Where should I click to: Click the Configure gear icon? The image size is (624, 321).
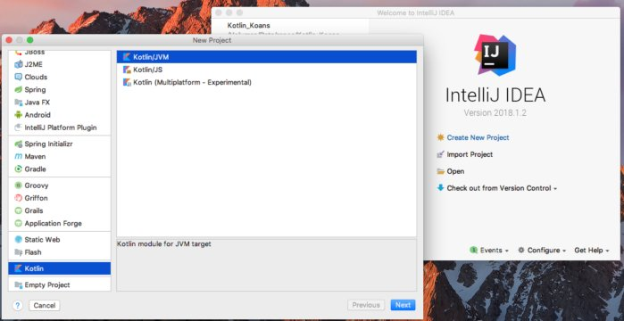click(x=521, y=250)
